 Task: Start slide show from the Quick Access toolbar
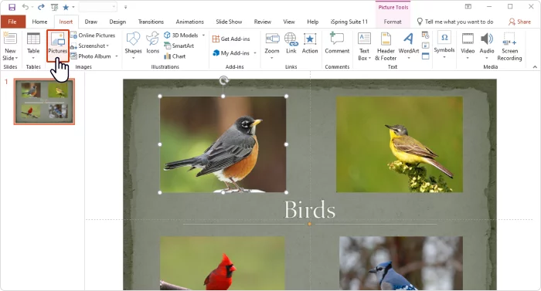[x=55, y=7]
